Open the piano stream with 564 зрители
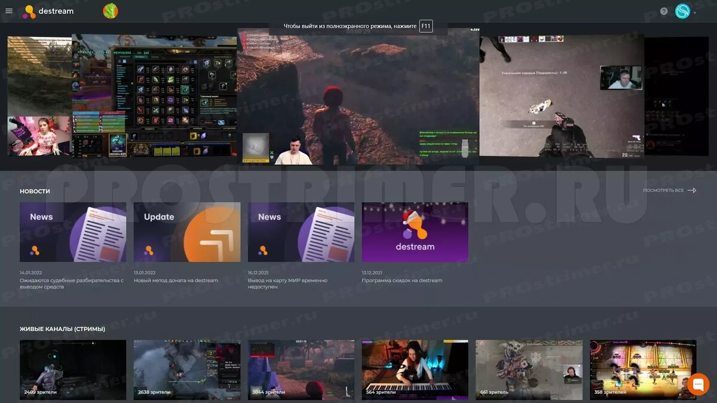Viewport: 717px width, 403px height. click(x=415, y=370)
